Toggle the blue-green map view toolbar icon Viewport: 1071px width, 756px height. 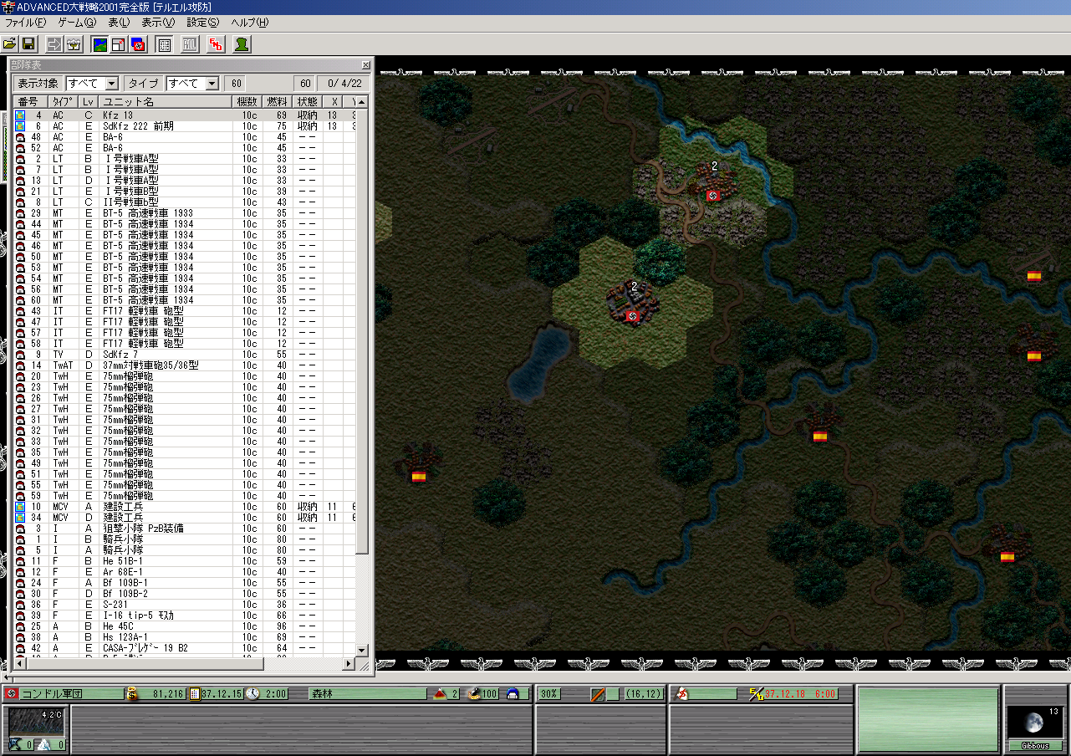99,43
